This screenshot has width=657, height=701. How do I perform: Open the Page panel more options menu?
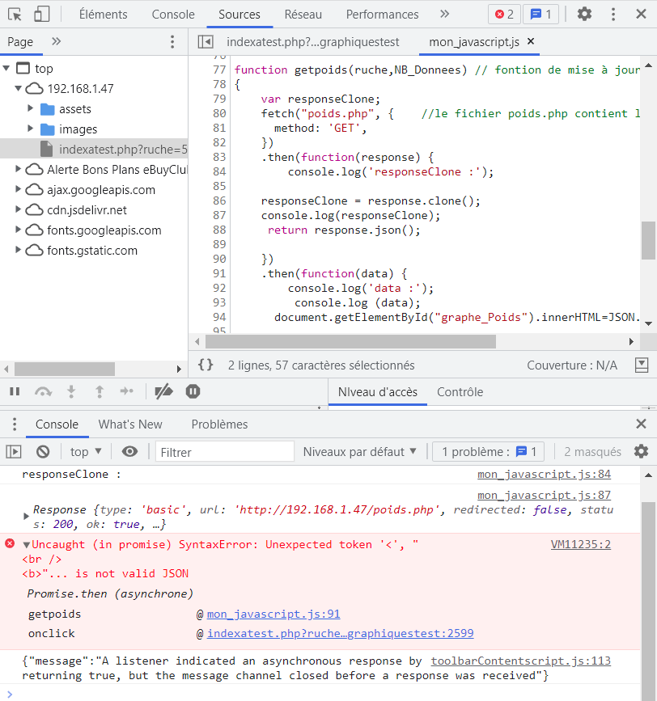pos(170,41)
